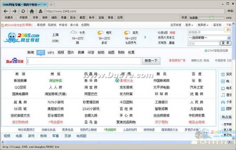This screenshot has height=150, width=236.
Task: Click the 填表 toolbar button
Action: coord(45,18)
